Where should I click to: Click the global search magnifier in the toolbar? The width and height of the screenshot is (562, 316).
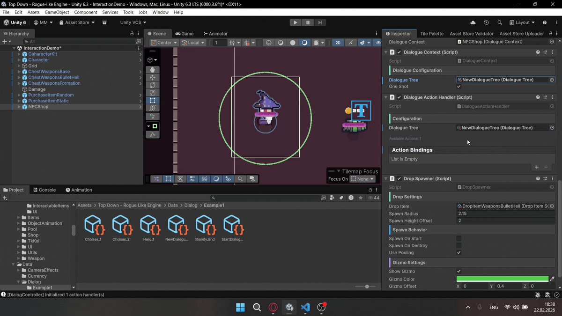tap(500, 22)
